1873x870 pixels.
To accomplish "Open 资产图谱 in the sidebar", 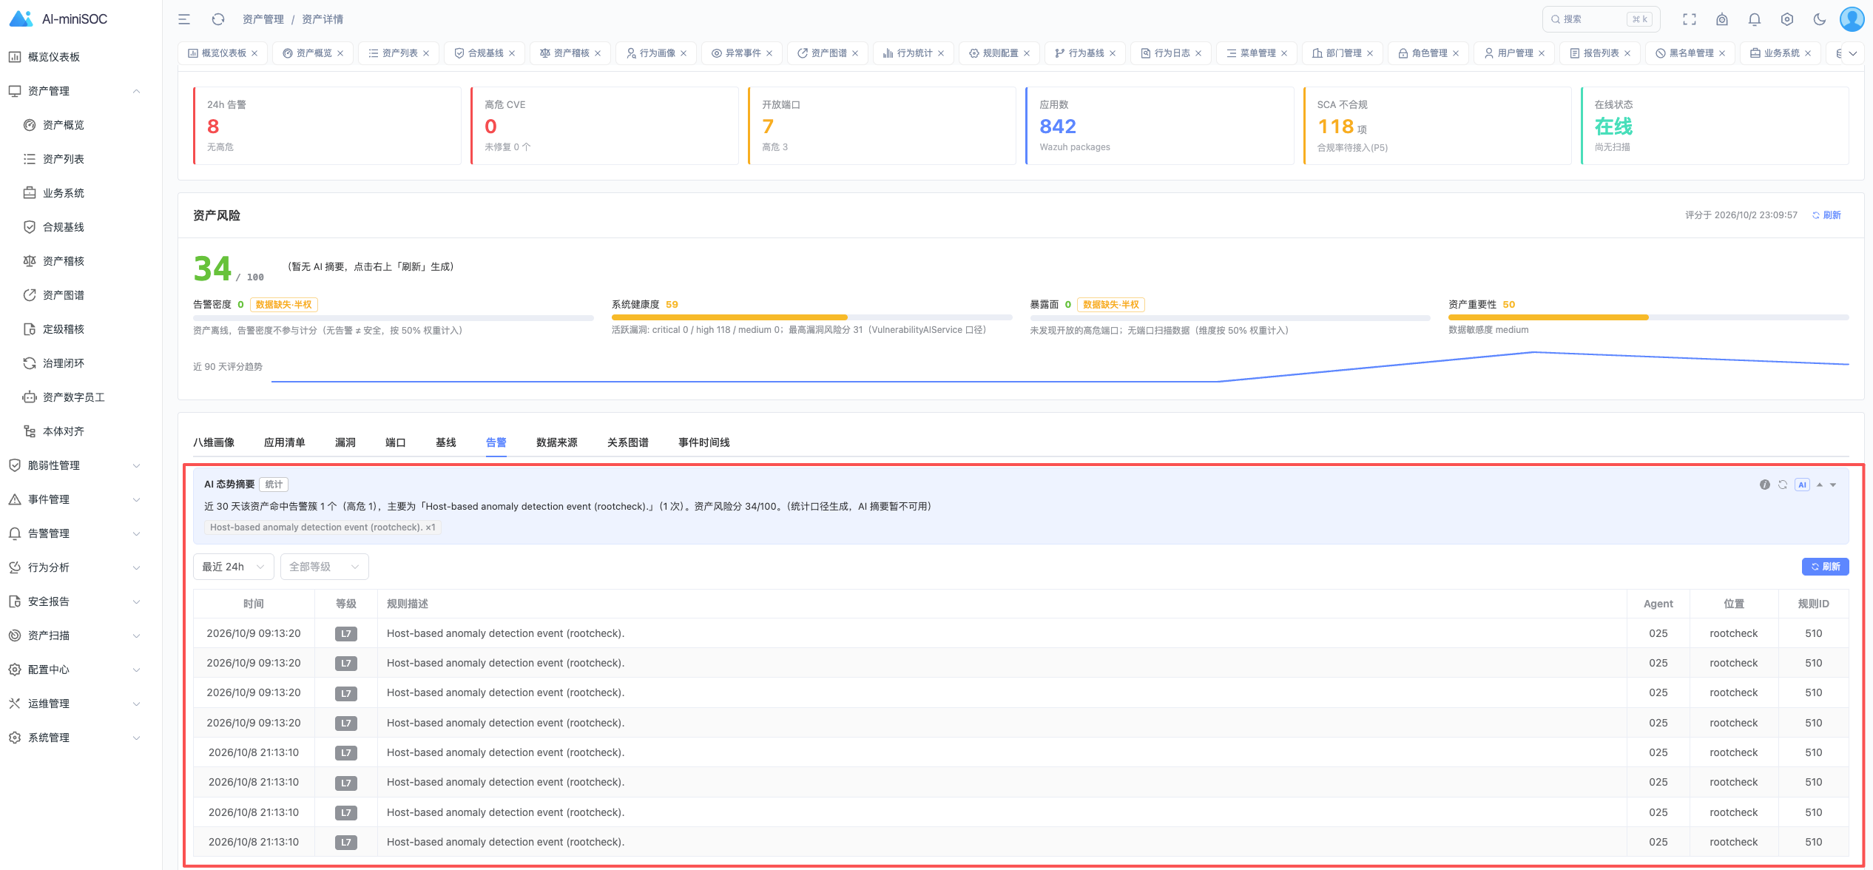I will 64,295.
